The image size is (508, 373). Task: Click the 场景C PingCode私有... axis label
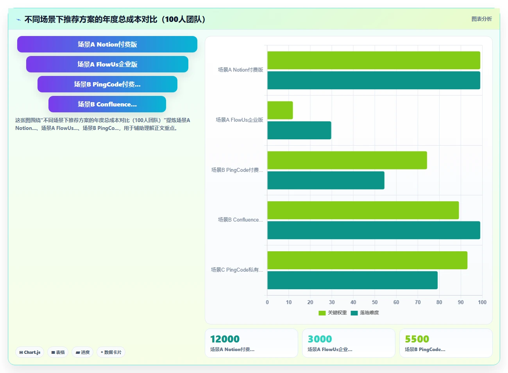point(237,270)
